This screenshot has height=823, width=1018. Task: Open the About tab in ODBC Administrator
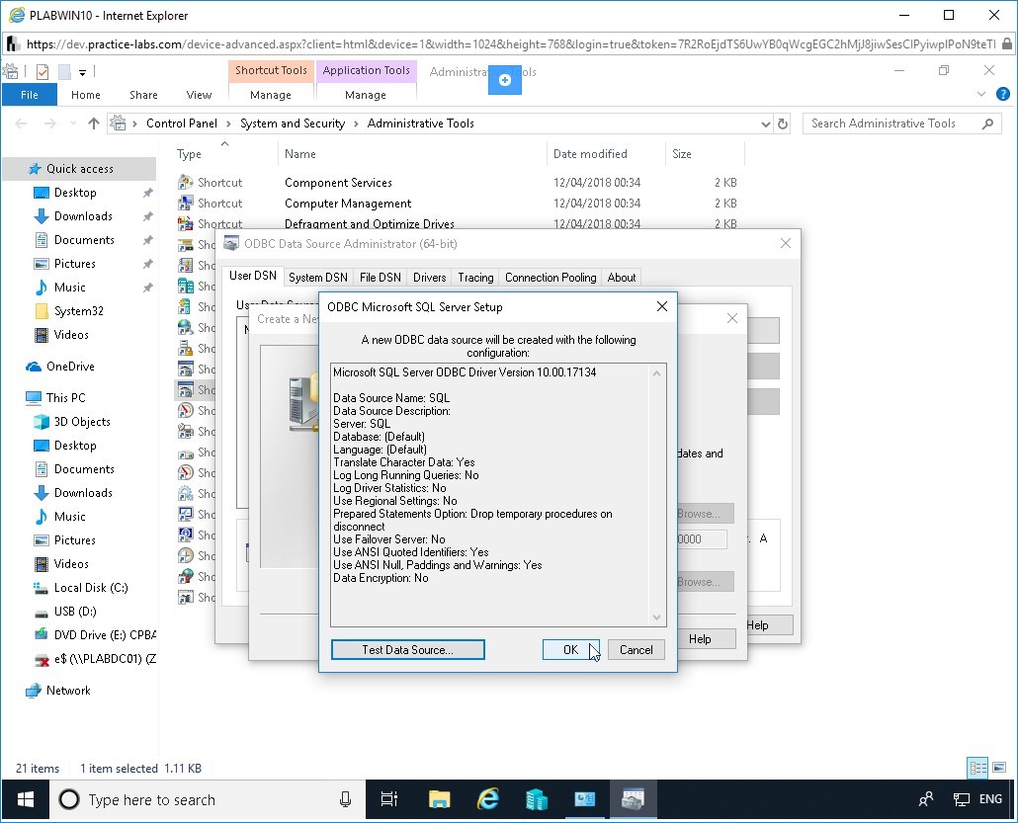pos(622,278)
